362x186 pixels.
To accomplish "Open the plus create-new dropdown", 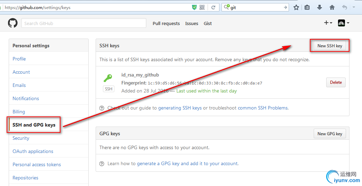I will click(328, 23).
